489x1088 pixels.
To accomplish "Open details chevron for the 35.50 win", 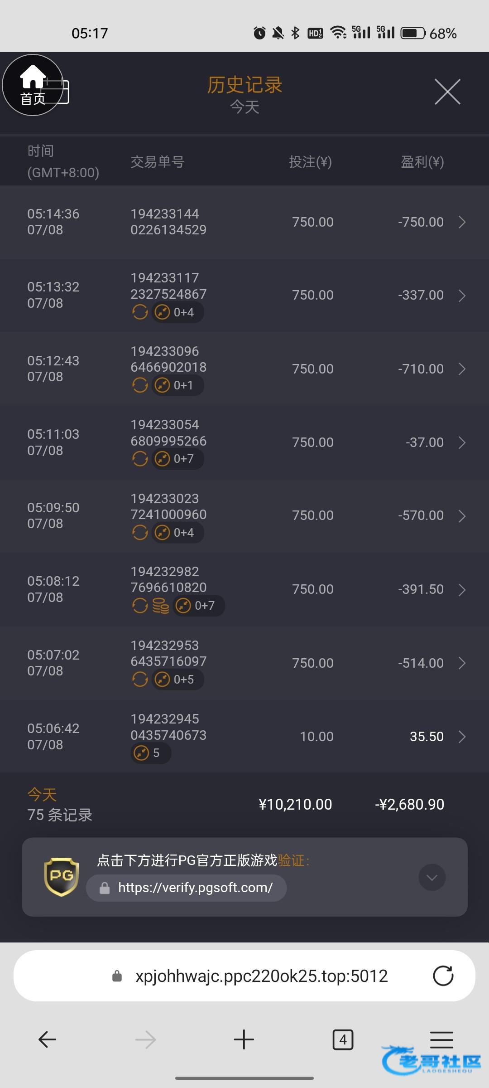I will click(x=461, y=737).
